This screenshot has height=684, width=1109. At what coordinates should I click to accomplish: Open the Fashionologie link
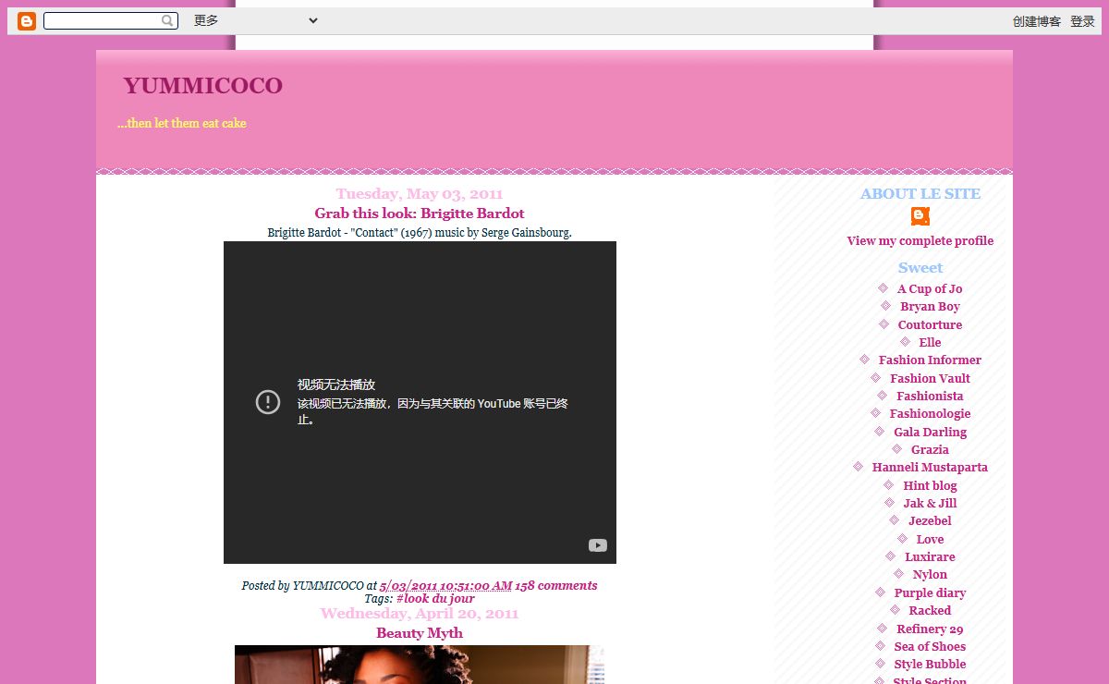[930, 413]
